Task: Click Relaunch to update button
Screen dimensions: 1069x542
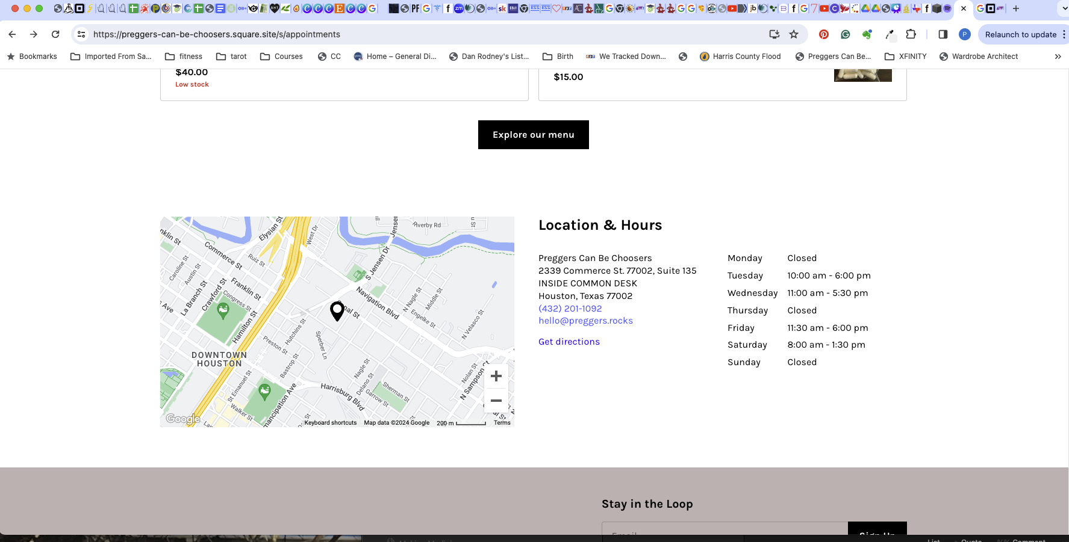Action: tap(1021, 34)
